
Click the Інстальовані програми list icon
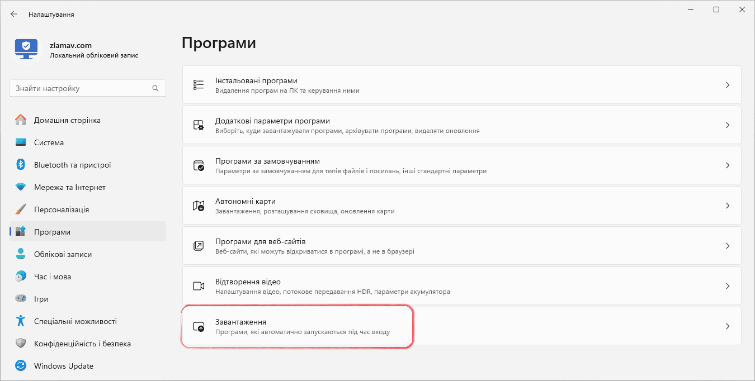pyautogui.click(x=199, y=85)
